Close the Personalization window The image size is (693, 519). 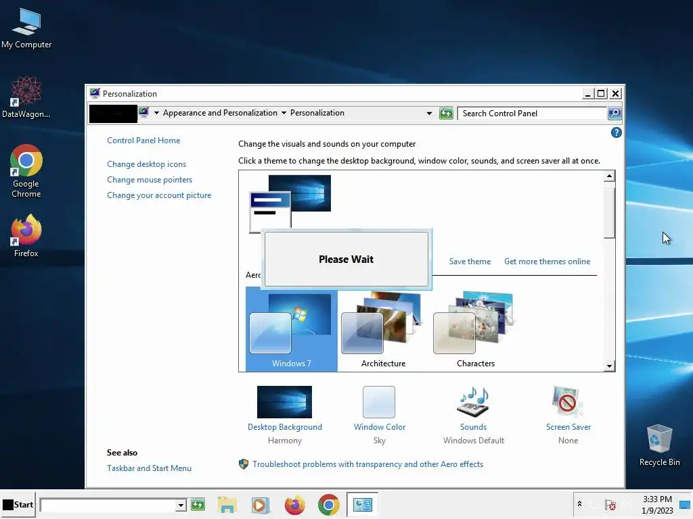(x=615, y=93)
